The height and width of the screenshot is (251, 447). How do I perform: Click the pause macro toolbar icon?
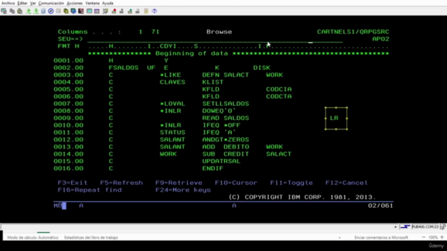coord(138,11)
